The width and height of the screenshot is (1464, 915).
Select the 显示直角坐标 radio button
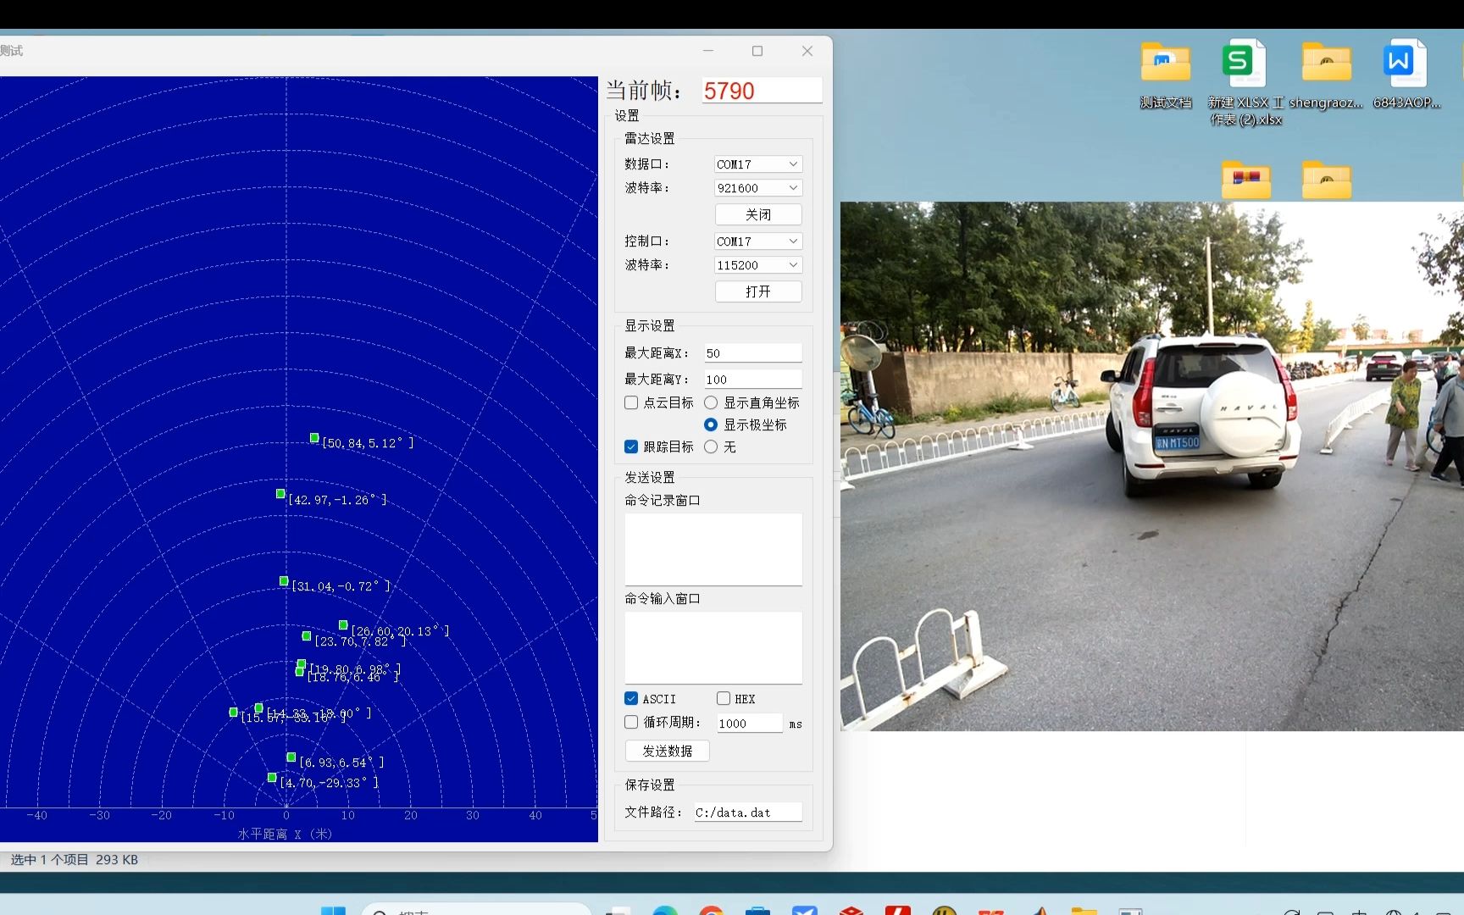pyautogui.click(x=710, y=402)
